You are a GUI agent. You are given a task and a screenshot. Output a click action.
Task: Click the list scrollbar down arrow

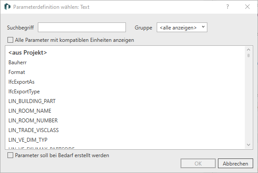[x=248, y=145]
